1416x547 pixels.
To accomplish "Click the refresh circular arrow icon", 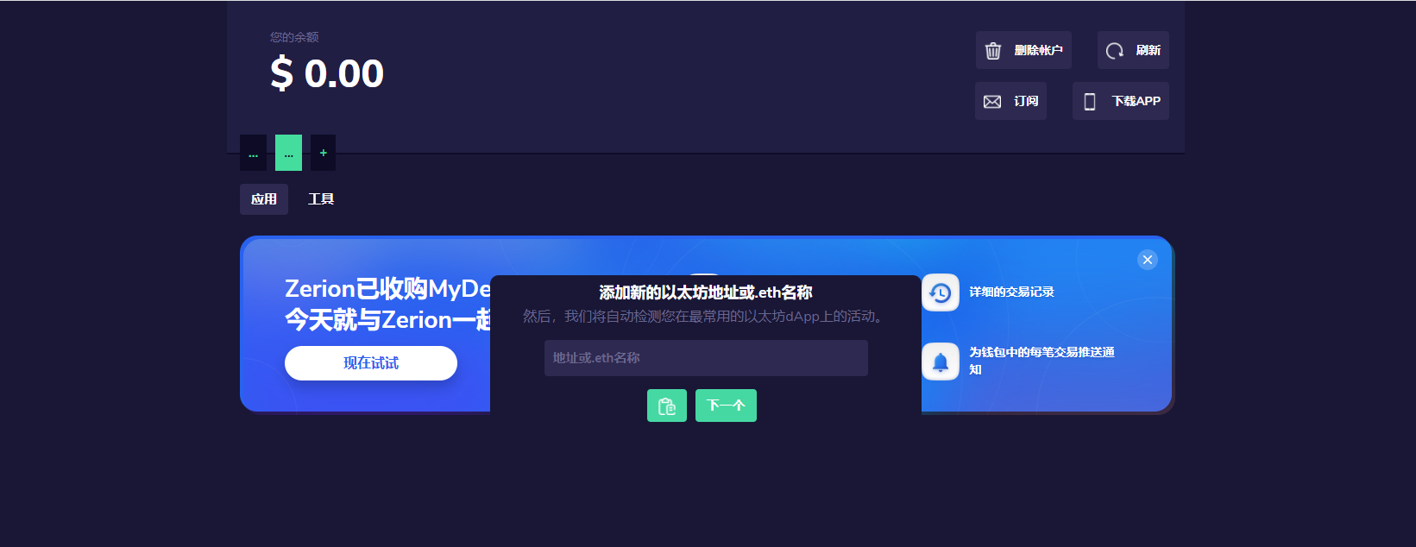I will [1115, 51].
